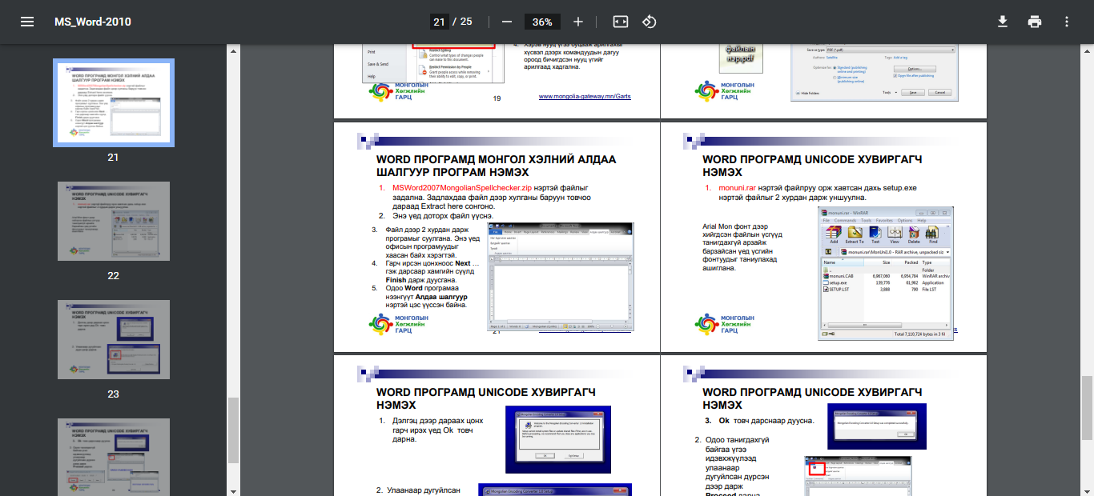Click the zoom in plus icon
1094x496 pixels.
[578, 22]
